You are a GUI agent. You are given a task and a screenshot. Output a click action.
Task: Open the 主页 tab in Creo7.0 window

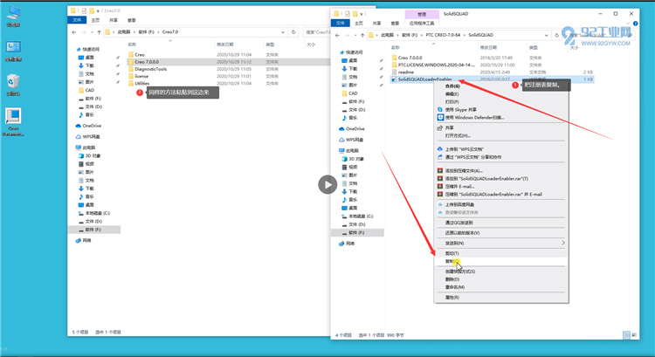(x=95, y=20)
